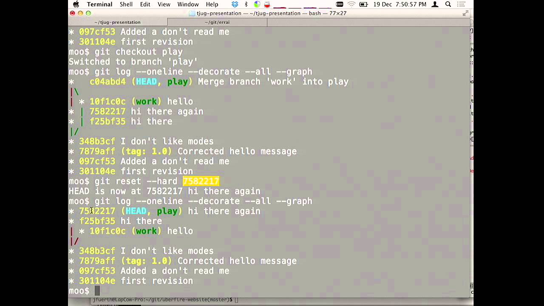Click the highlighted 7582217 hash

(201, 181)
